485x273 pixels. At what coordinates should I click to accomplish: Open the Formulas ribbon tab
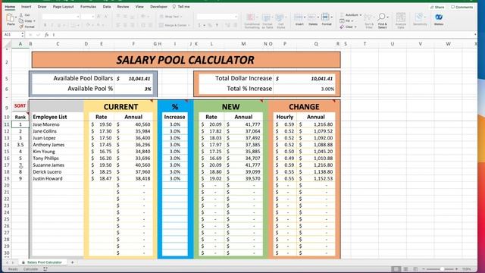(x=88, y=7)
